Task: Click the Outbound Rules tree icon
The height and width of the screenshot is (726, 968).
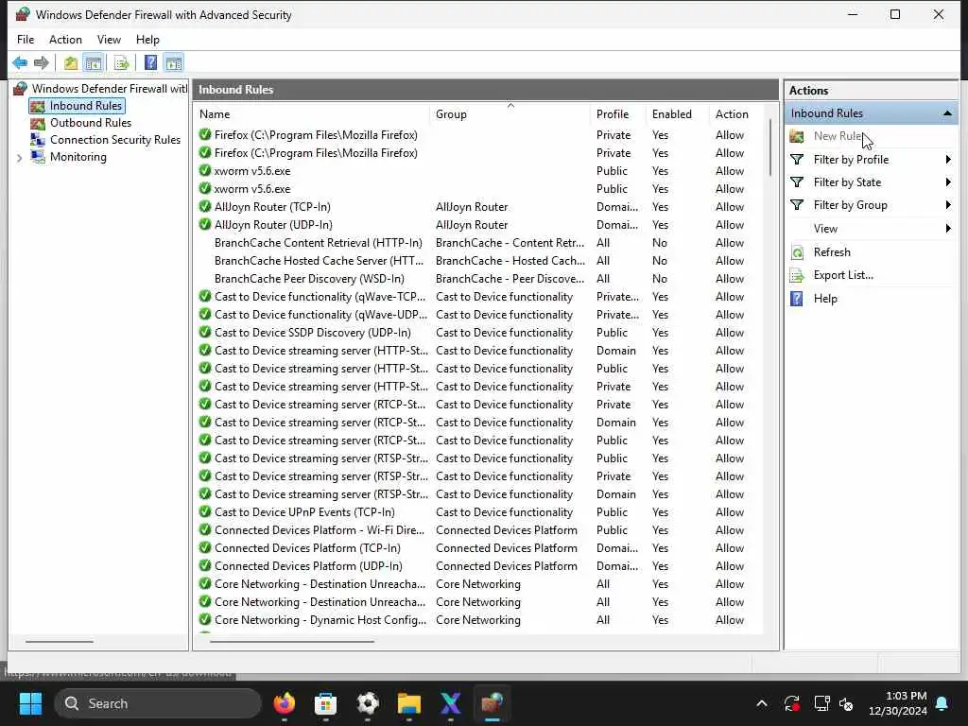Action: click(38, 123)
